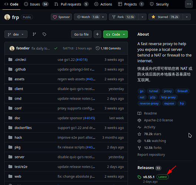Screen dimensions: 196x185
Task: Open the .circleci folder
Action: [20, 60]
